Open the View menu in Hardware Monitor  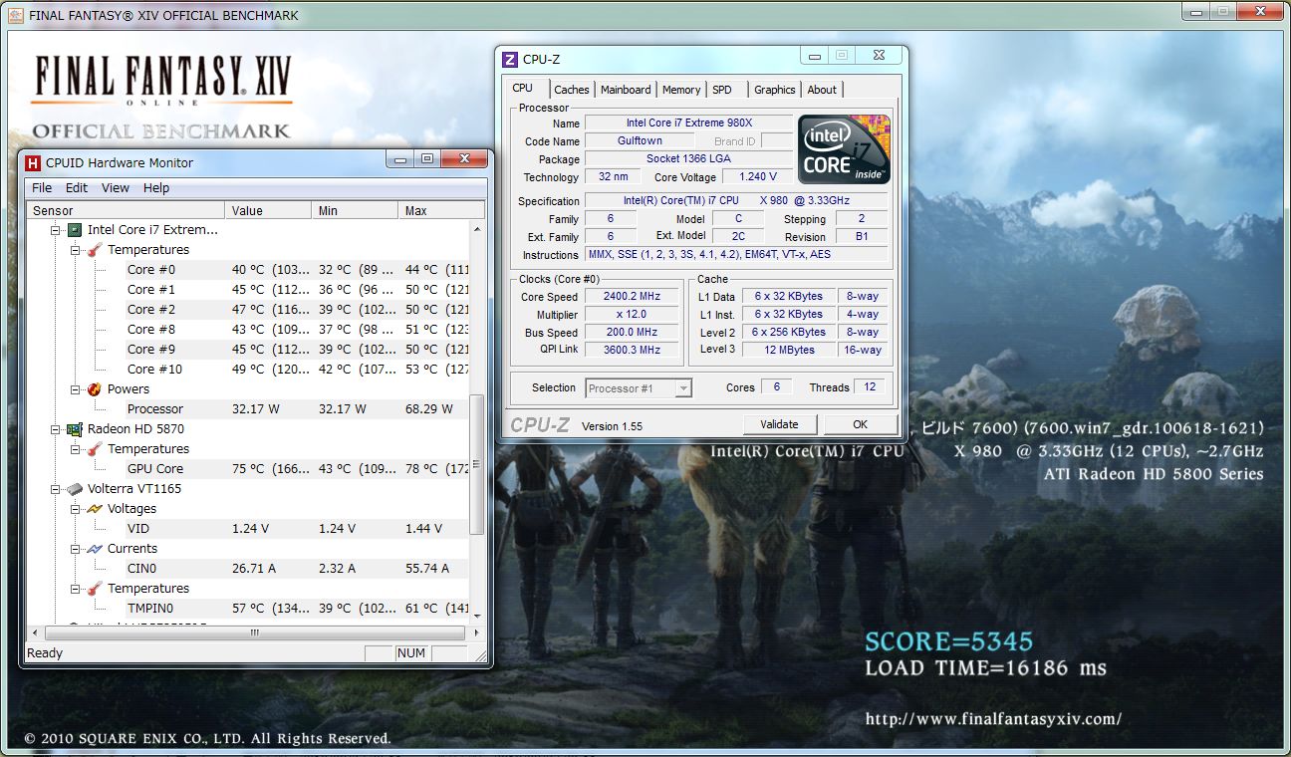tap(116, 188)
